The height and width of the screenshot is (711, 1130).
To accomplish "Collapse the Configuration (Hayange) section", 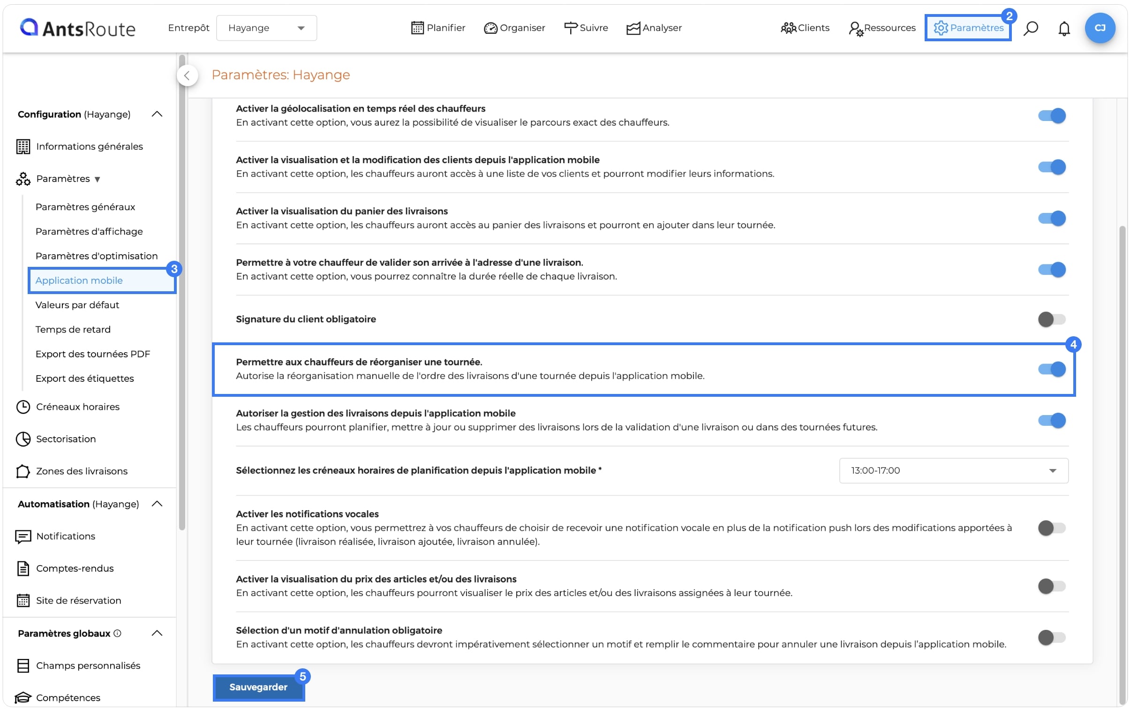I will pos(157,114).
